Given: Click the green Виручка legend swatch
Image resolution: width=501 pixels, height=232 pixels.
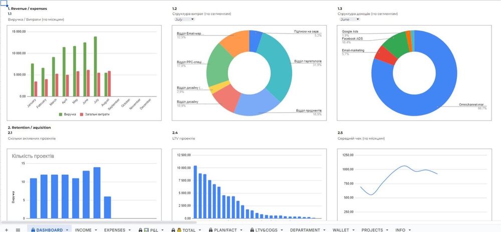Looking at the screenshot, I should click(61, 114).
